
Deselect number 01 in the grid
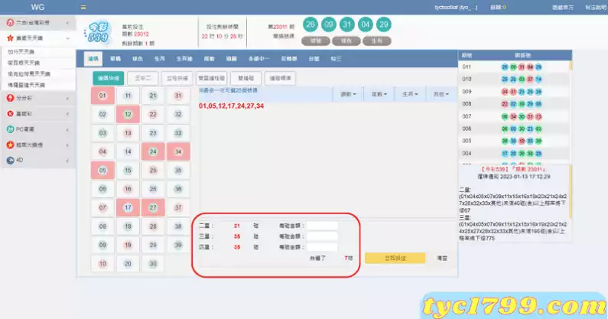point(102,96)
